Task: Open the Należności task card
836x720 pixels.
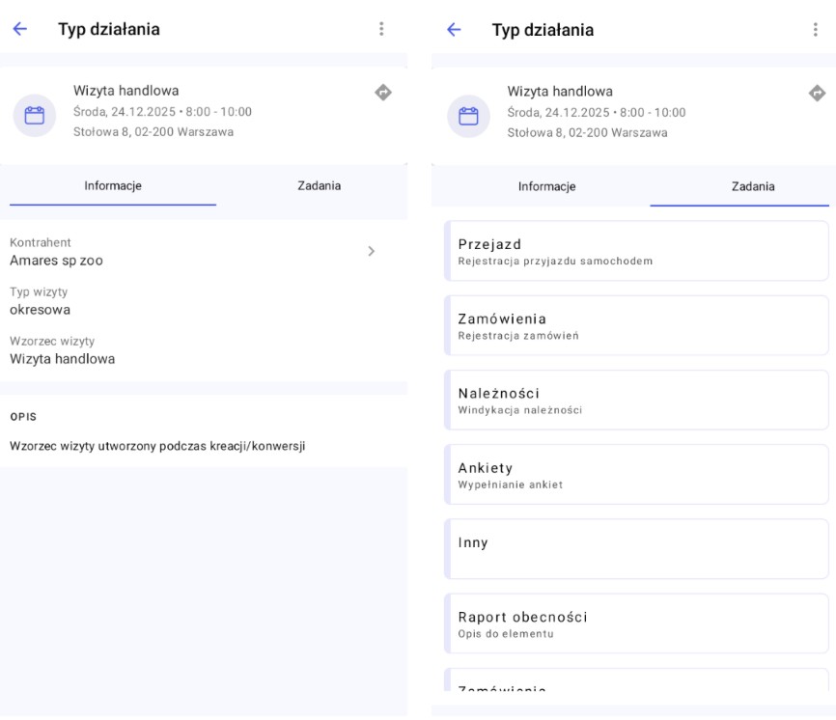Action: (x=636, y=400)
